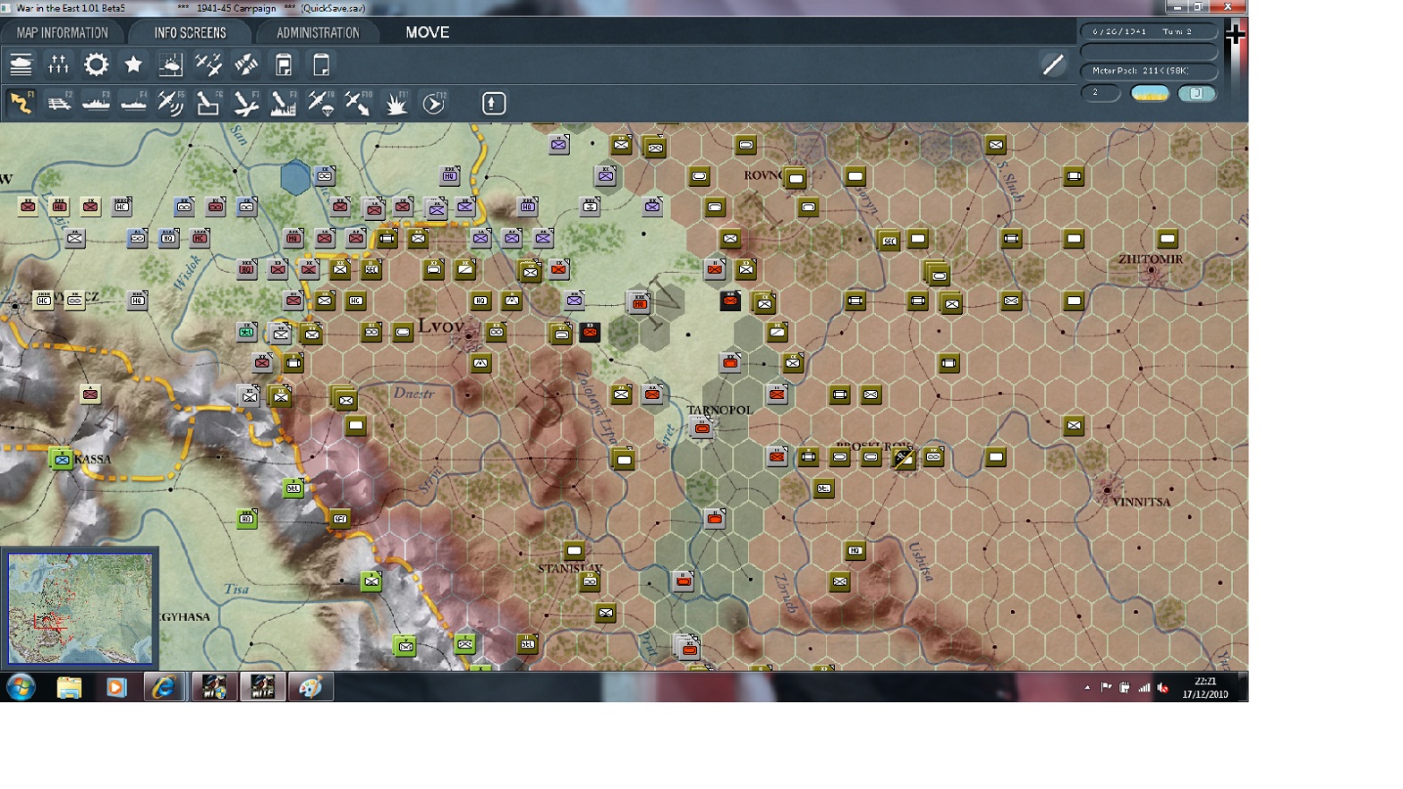
Task: Click the German cross side indicator
Action: 1235,35
